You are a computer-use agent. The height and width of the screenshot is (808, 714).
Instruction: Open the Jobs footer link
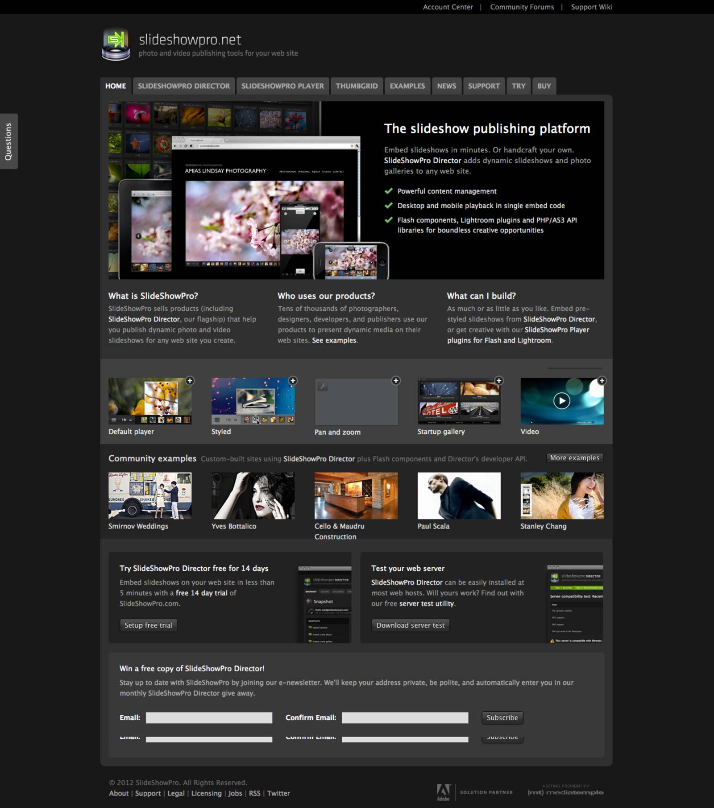235,793
